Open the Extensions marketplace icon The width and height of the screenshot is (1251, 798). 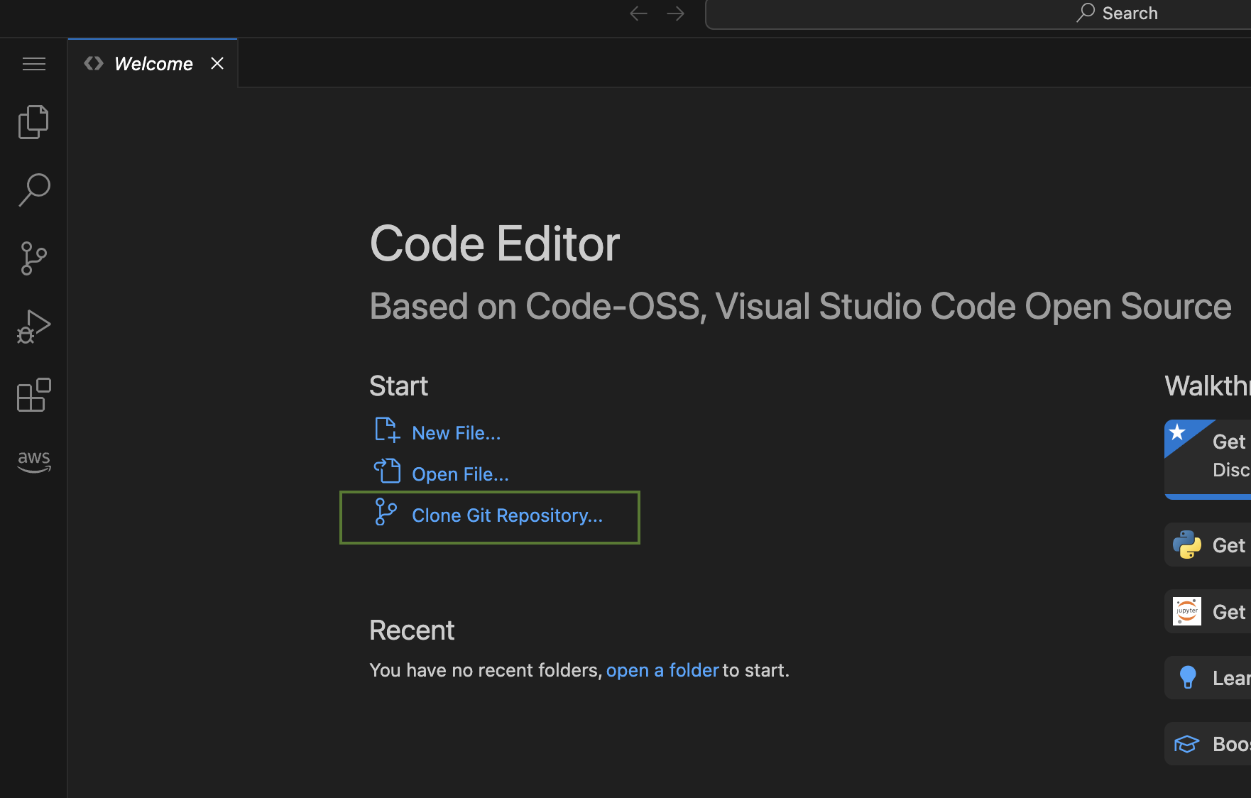[33, 395]
